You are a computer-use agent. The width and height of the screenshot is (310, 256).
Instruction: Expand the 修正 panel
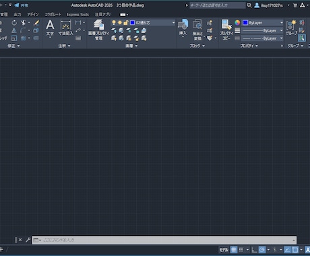tap(13, 46)
